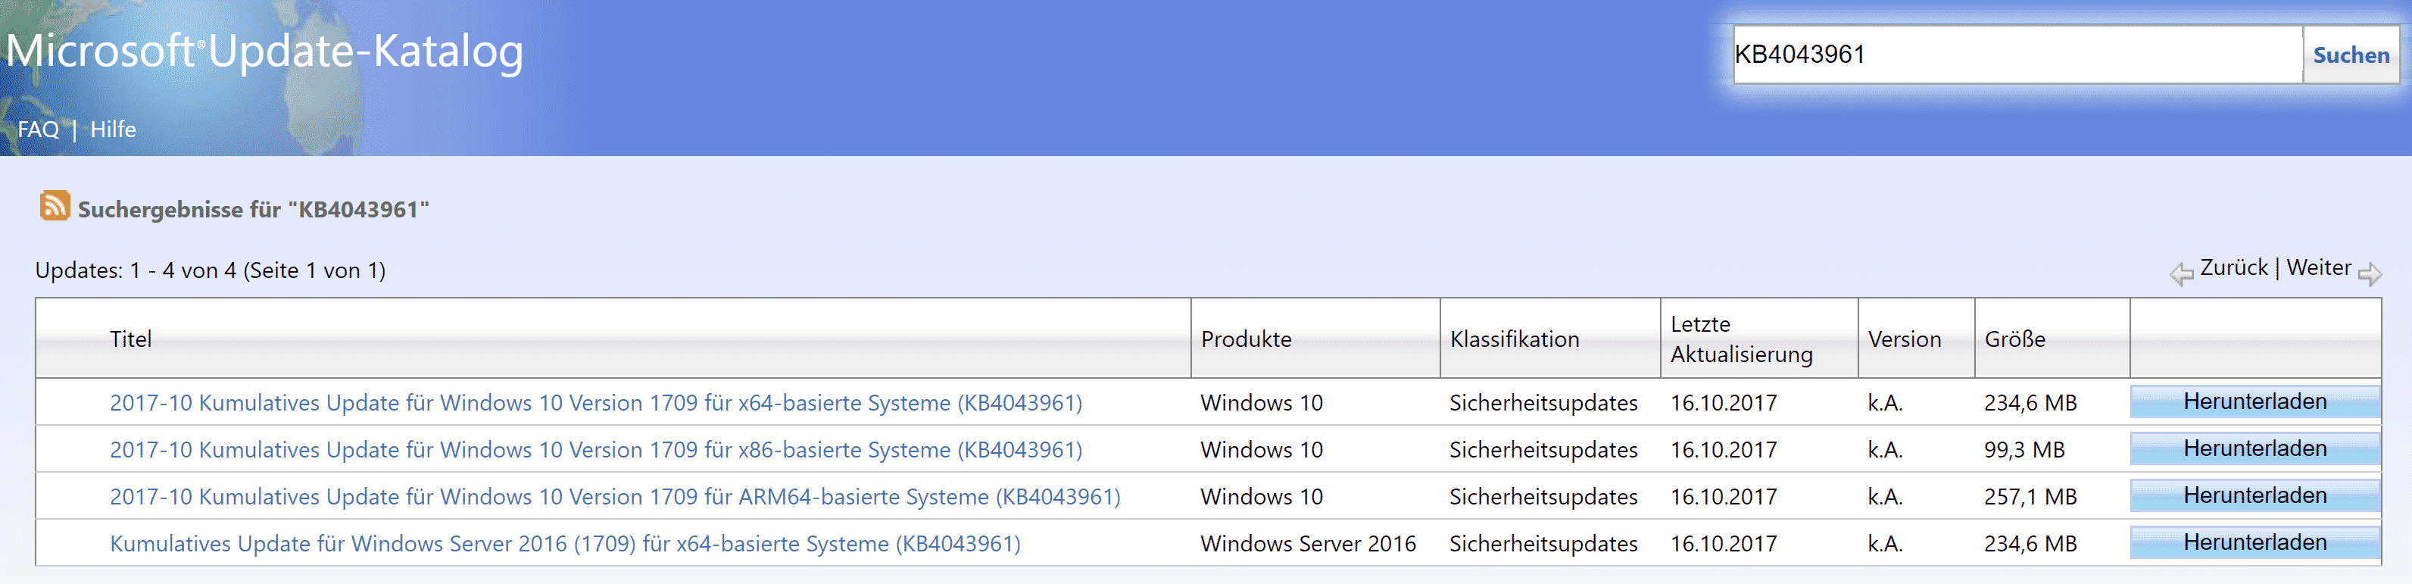Open the Hilfe link
Viewport: 2412px width, 584px height.
(x=112, y=130)
